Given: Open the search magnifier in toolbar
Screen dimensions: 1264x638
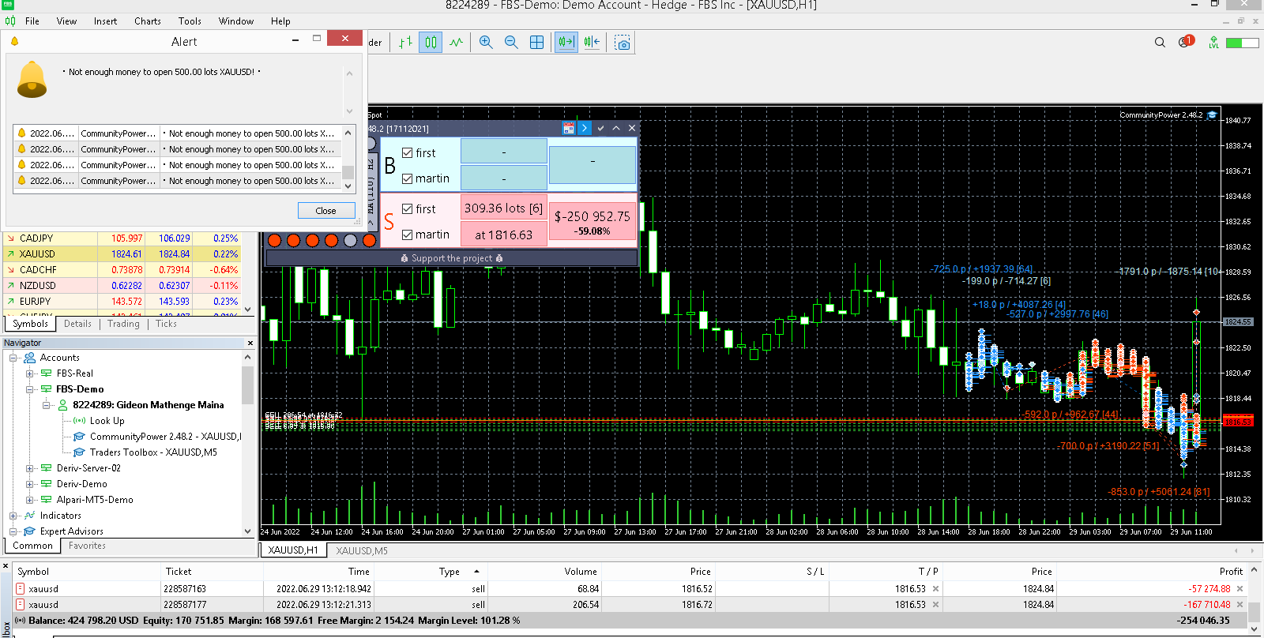Looking at the screenshot, I should 1160,43.
